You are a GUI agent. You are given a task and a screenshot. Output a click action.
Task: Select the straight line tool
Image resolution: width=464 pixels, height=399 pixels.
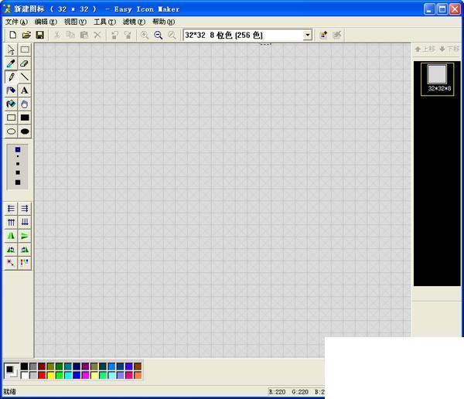coord(25,77)
